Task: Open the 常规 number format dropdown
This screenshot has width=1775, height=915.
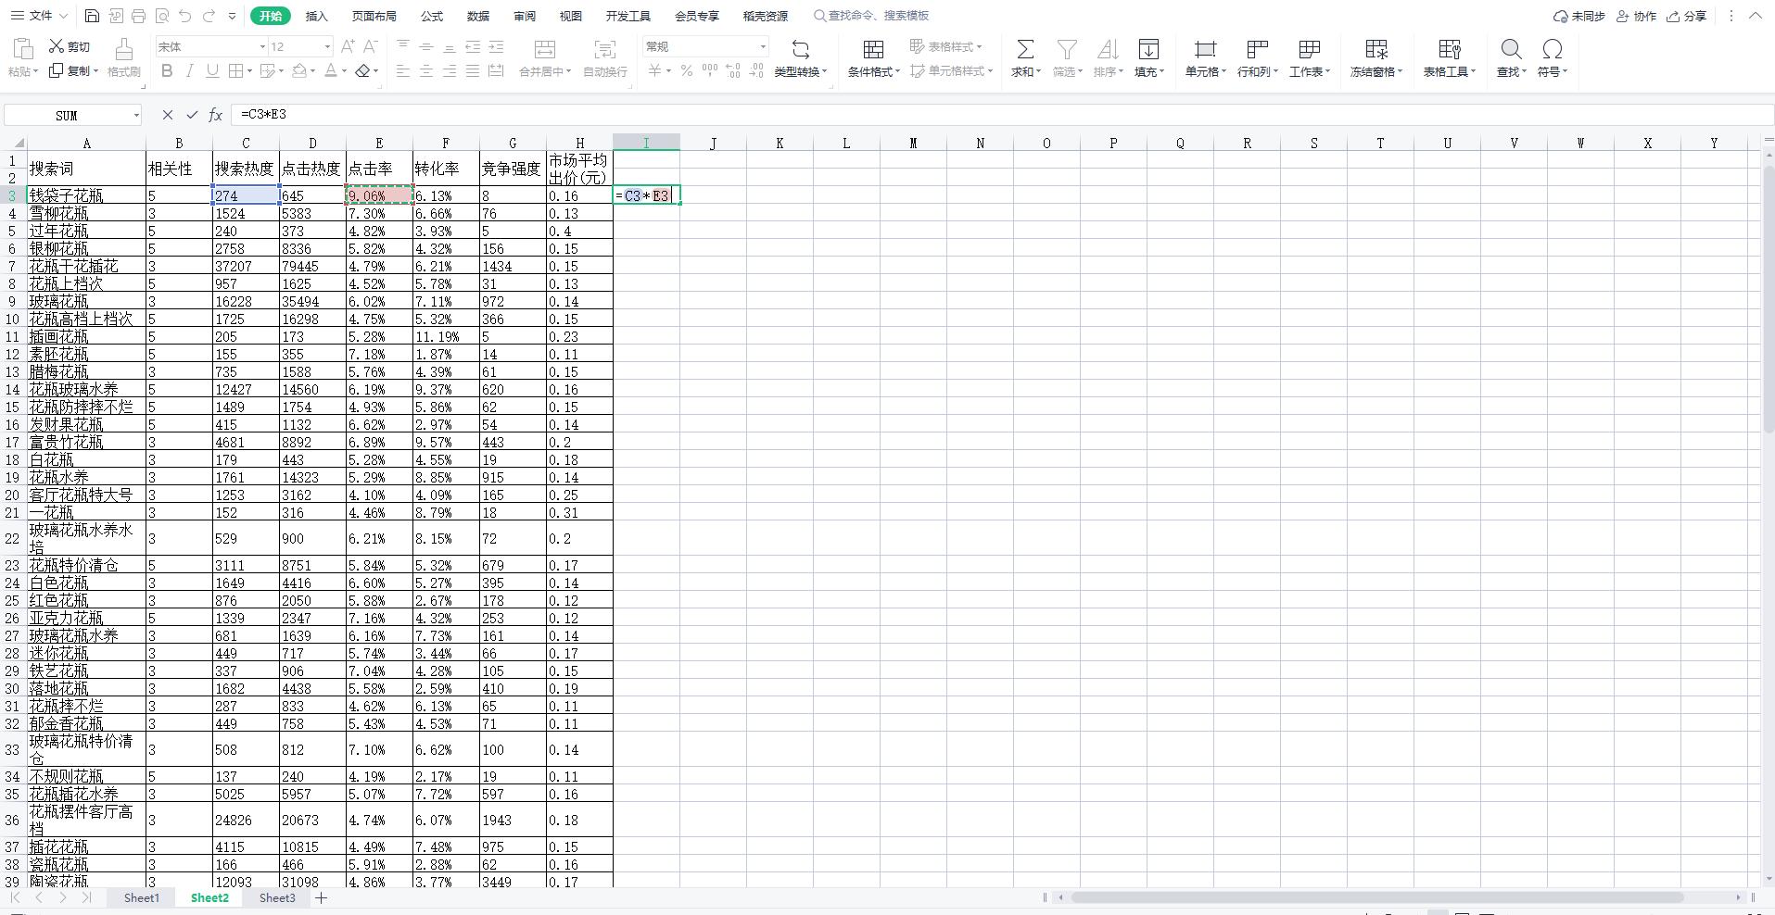Action: [x=763, y=46]
